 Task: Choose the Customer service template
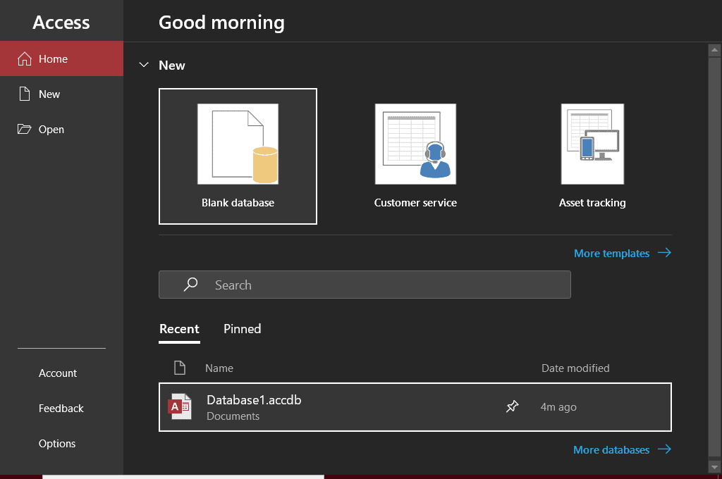pyautogui.click(x=415, y=156)
